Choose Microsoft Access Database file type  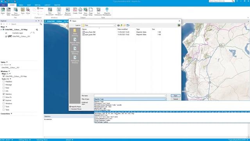tap(108, 105)
